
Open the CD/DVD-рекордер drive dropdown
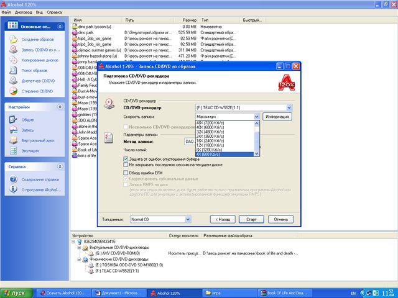pos(289,107)
